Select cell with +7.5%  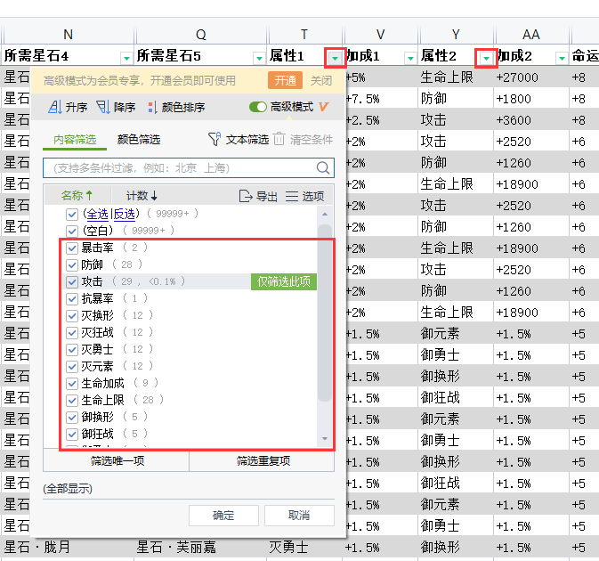point(381,99)
